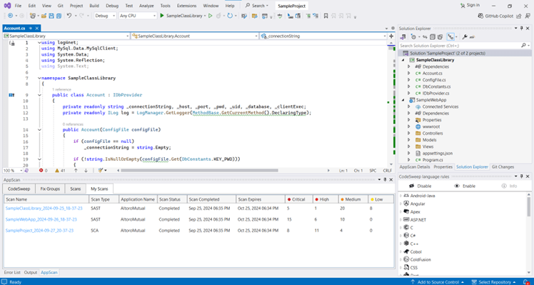Click the wrench Properties icon in Solution Explorer
Screen dimensions: 534x285
coord(465,37)
